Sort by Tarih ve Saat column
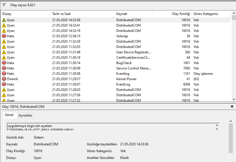The width and height of the screenshot is (236, 162). [x=82, y=14]
